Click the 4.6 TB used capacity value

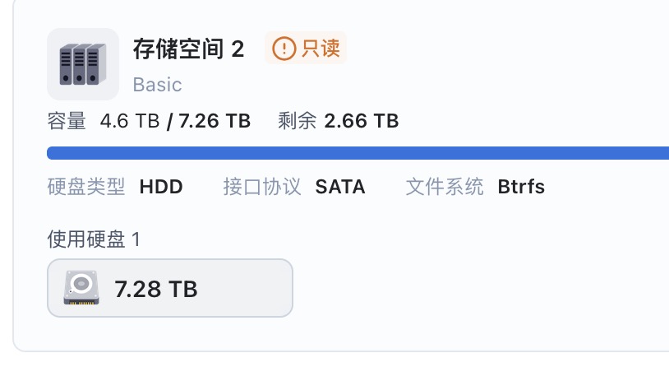pyautogui.click(x=129, y=121)
